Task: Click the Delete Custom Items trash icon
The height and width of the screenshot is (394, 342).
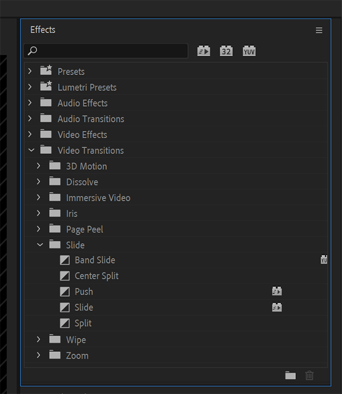Action: coord(309,375)
